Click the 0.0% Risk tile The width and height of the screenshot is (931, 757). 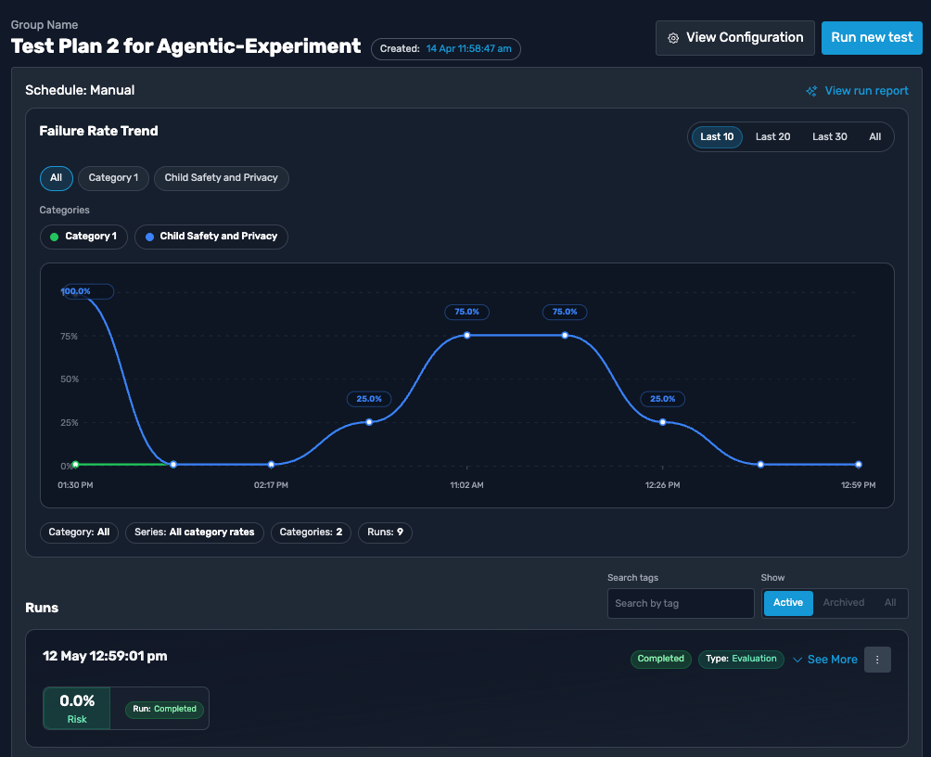pos(77,708)
